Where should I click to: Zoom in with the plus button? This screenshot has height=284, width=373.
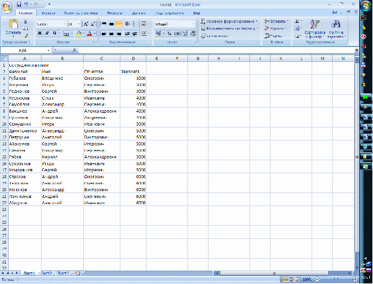[355, 280]
